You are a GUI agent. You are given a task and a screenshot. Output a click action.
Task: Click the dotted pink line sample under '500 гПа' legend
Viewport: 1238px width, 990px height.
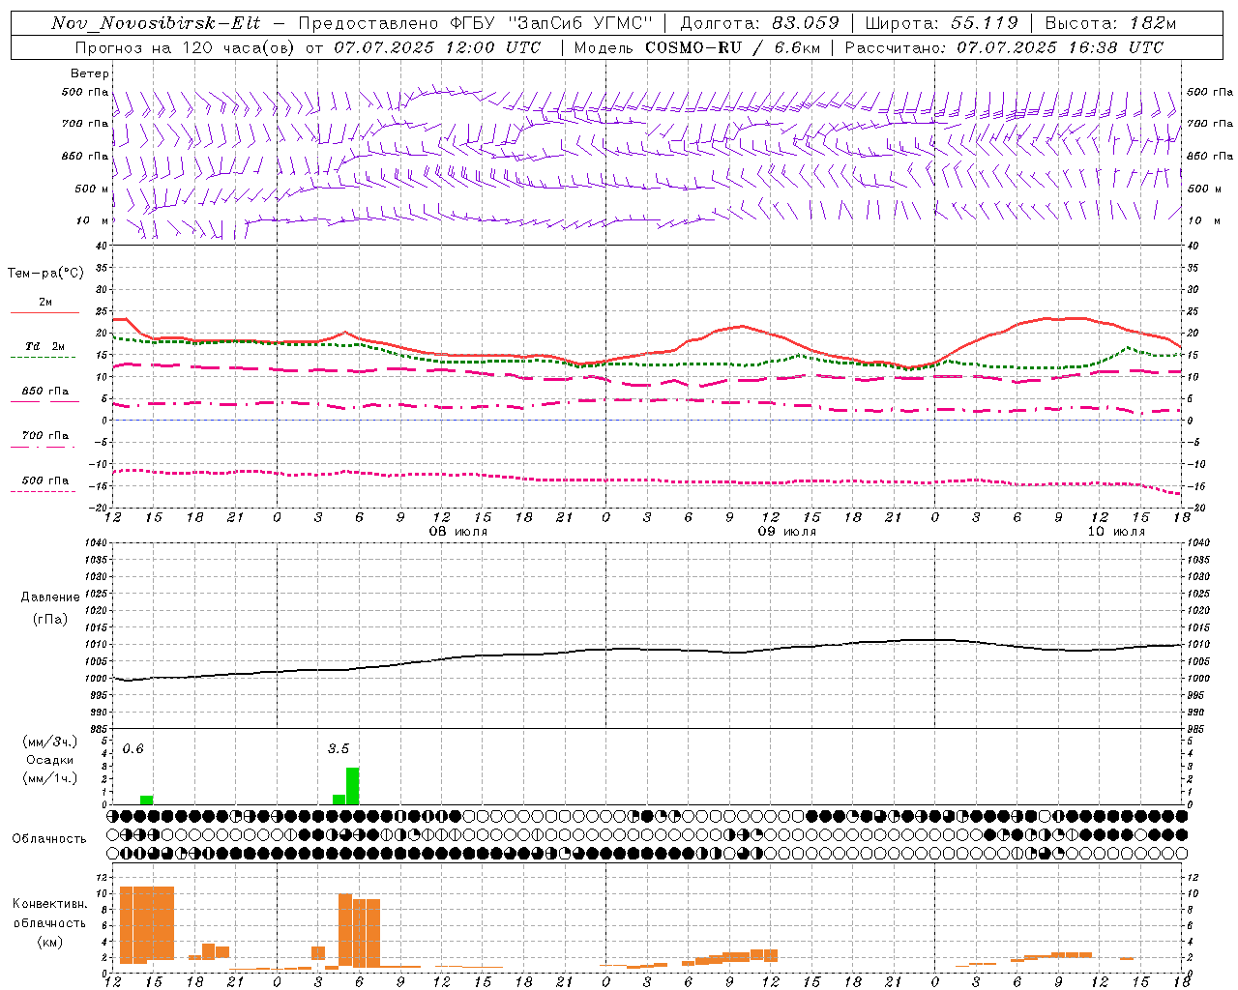click(43, 492)
